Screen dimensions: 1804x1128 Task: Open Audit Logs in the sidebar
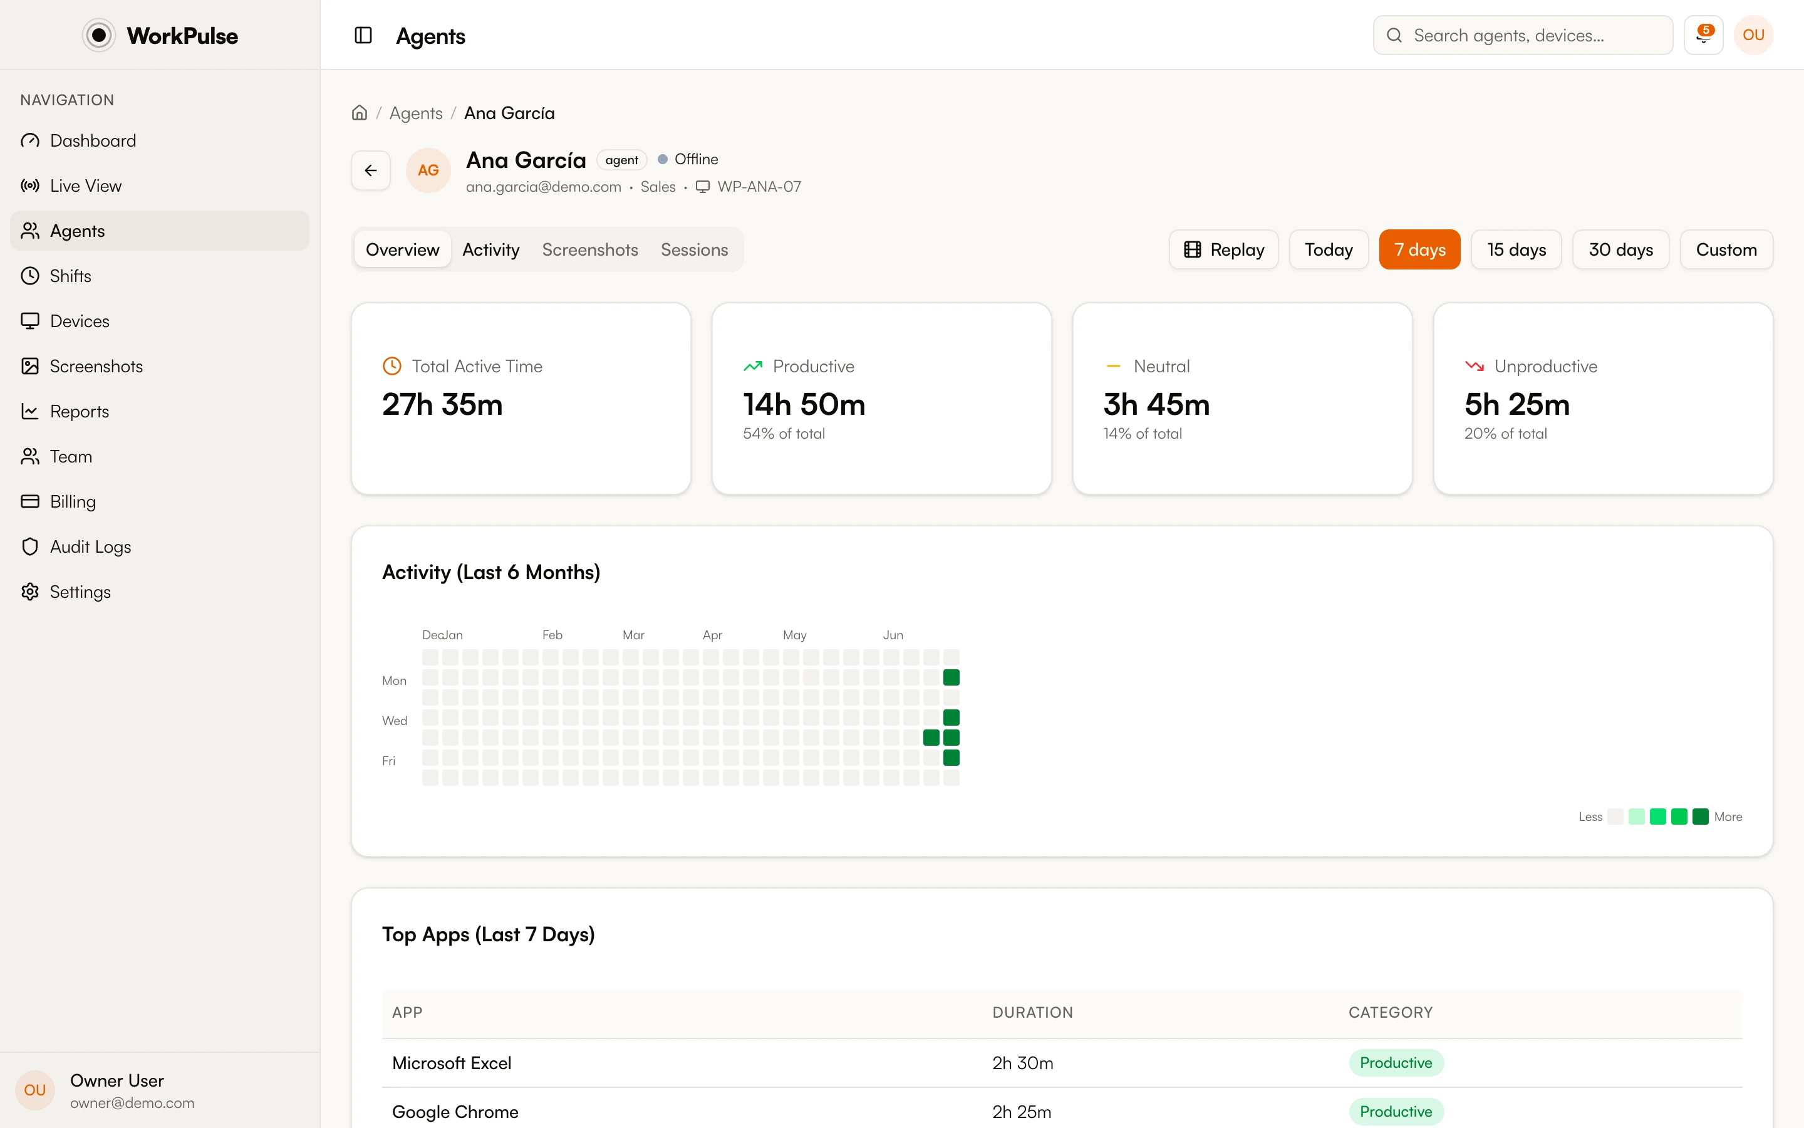coord(160,547)
